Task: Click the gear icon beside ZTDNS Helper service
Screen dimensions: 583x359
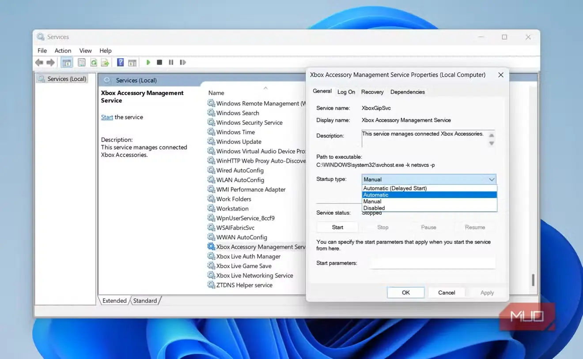Action: (x=211, y=285)
